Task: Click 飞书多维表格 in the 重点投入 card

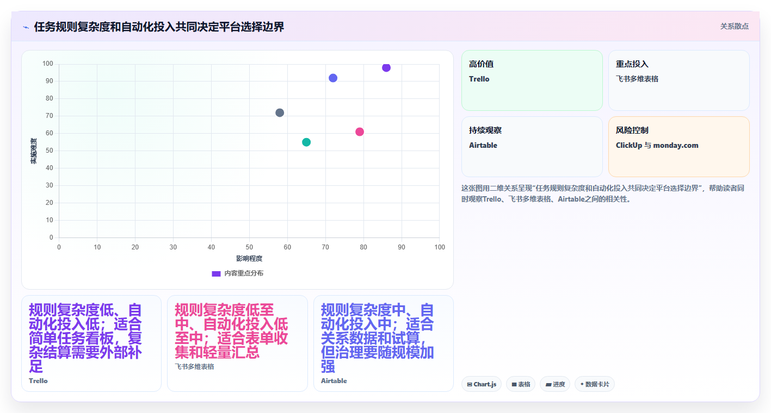Action: pos(637,79)
